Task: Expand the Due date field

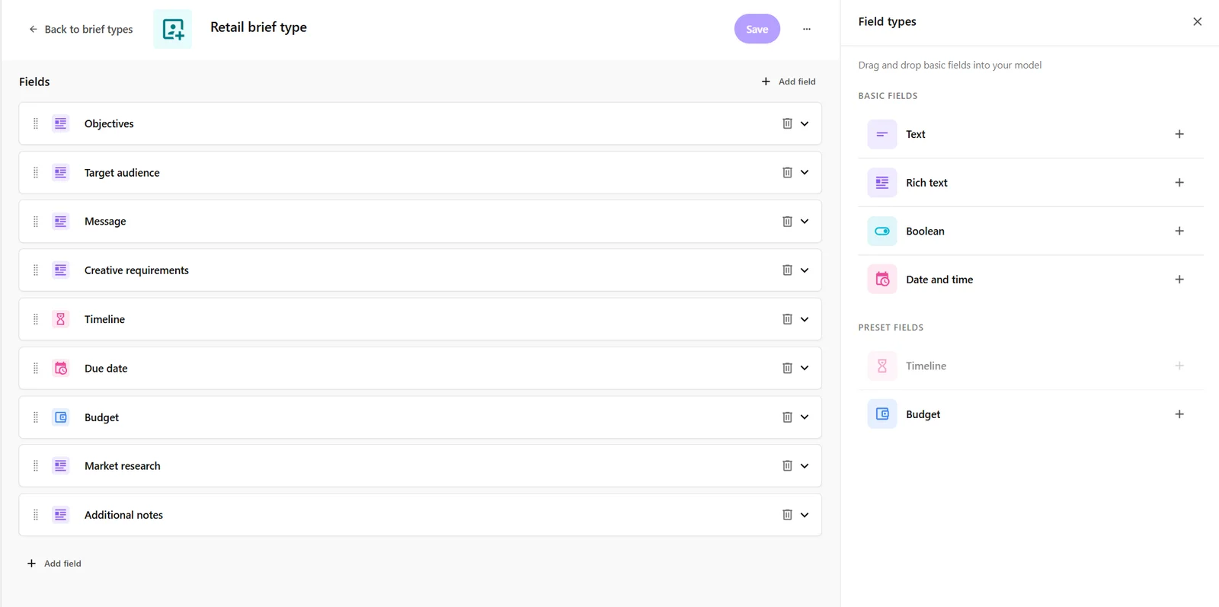Action: (x=805, y=368)
